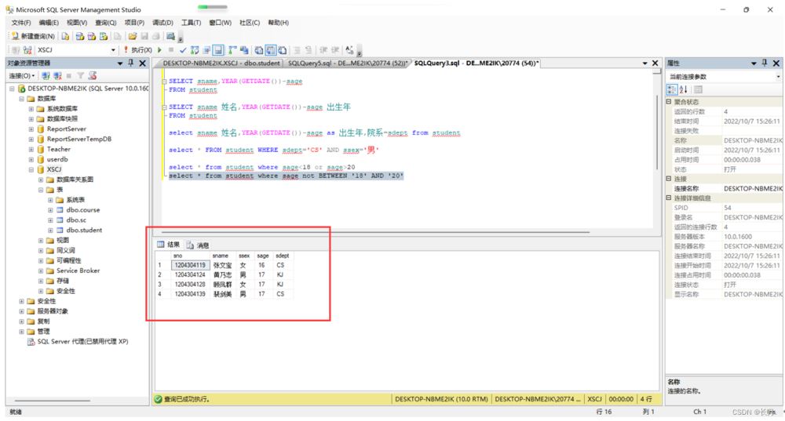
Task: Open the 查询(Q) menu
Action: coord(105,23)
